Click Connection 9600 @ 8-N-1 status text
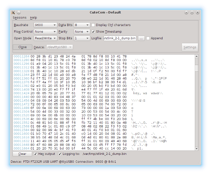The height and width of the screenshot is (175, 211). [x=96, y=162]
